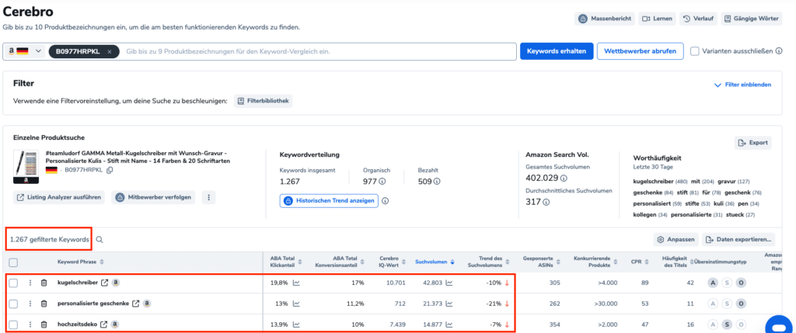Select the hochzeitsdeko row checkbox
The width and height of the screenshot is (796, 333).
(14, 324)
